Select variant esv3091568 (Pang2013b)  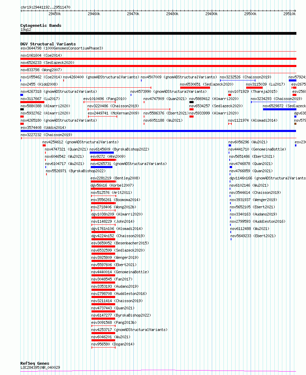[x=114, y=322]
